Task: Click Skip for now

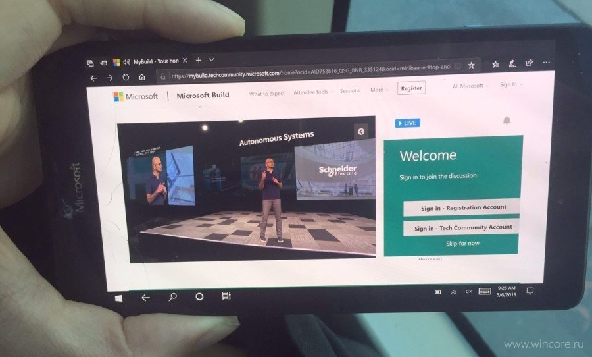Action: pyautogui.click(x=462, y=244)
